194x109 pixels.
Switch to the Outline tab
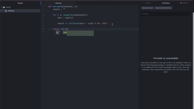click(x=166, y=3)
